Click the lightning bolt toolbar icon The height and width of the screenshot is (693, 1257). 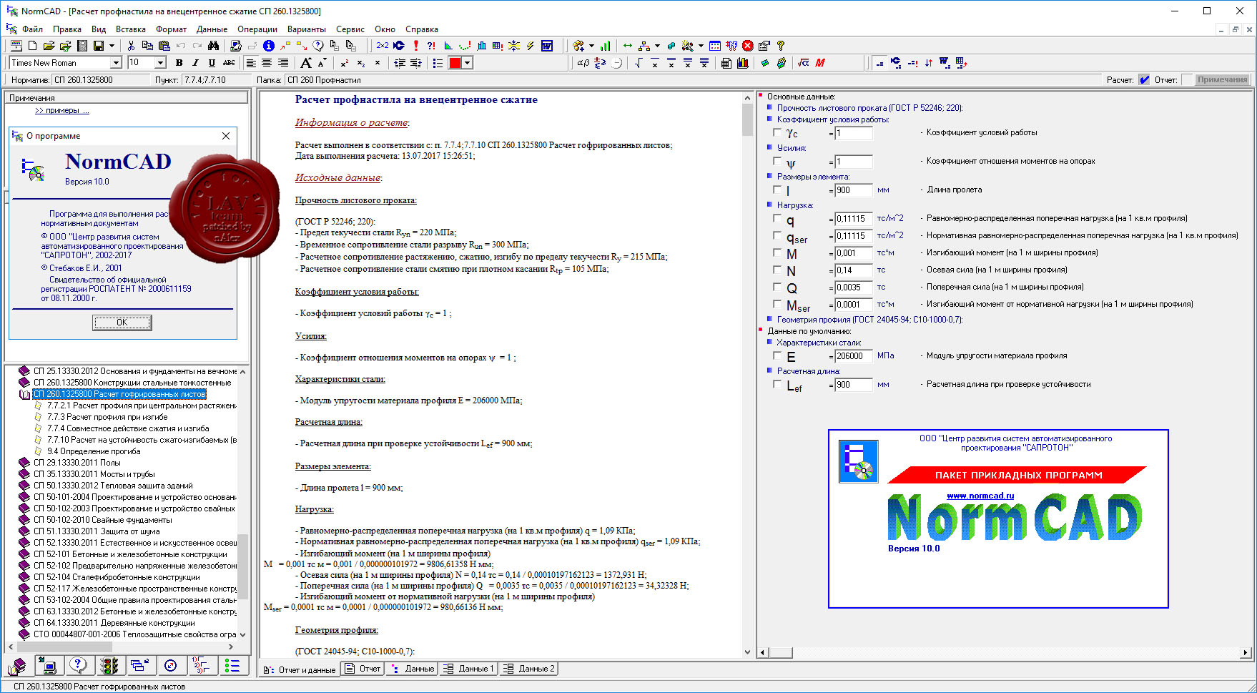click(531, 46)
